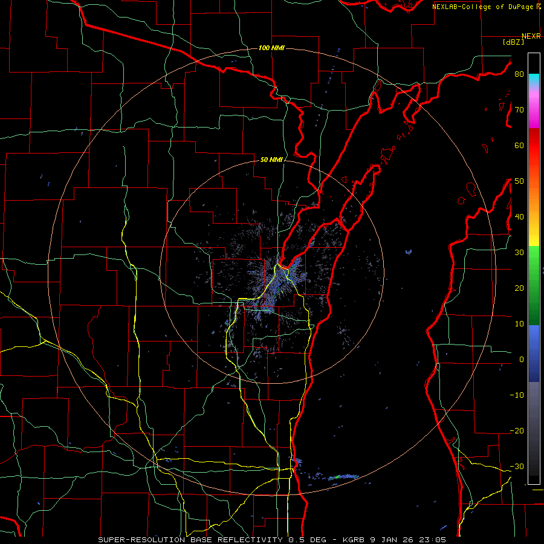The width and height of the screenshot is (544, 544).
Task: Click the NEXR label above the color scale
Action: pyautogui.click(x=531, y=36)
